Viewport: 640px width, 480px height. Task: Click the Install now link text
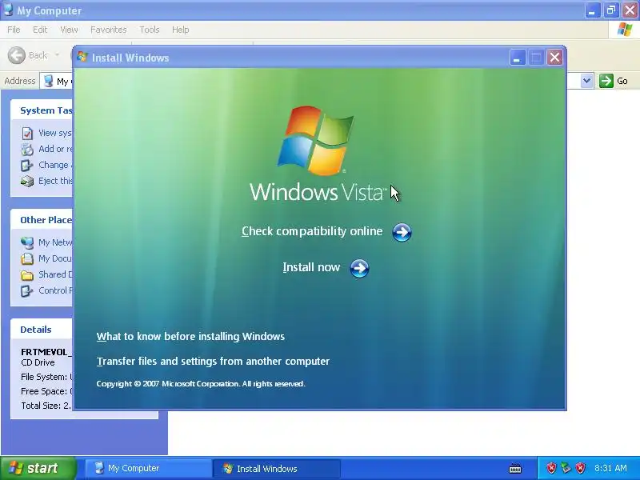pos(311,267)
